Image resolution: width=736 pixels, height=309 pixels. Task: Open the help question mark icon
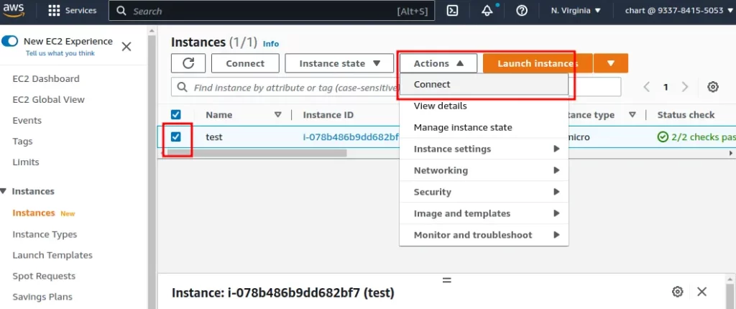[x=522, y=11]
